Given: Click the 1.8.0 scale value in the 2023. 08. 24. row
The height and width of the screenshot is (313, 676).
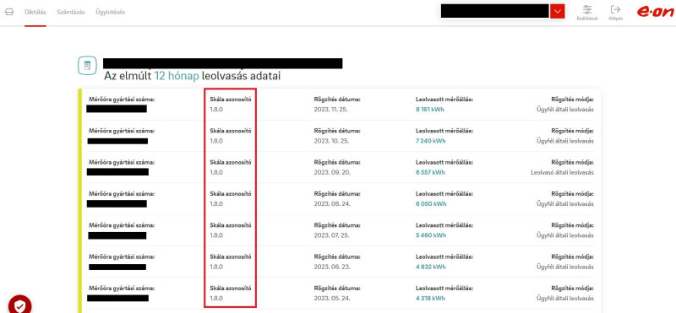Looking at the screenshot, I should tap(216, 203).
